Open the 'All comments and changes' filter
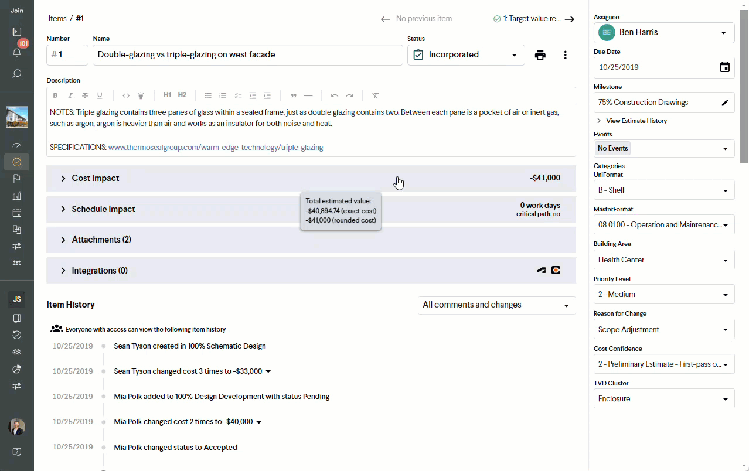This screenshot has height=471, width=749. click(x=496, y=305)
